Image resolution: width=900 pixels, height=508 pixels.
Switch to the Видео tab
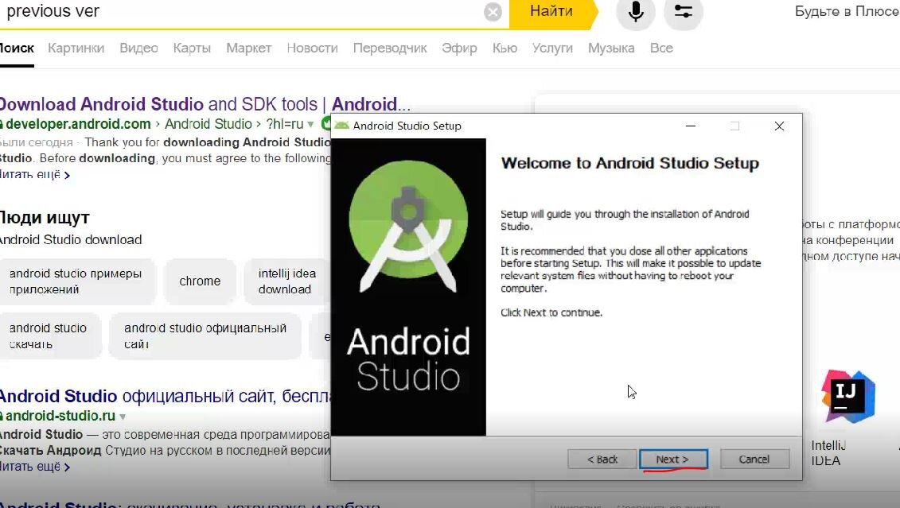click(x=138, y=48)
